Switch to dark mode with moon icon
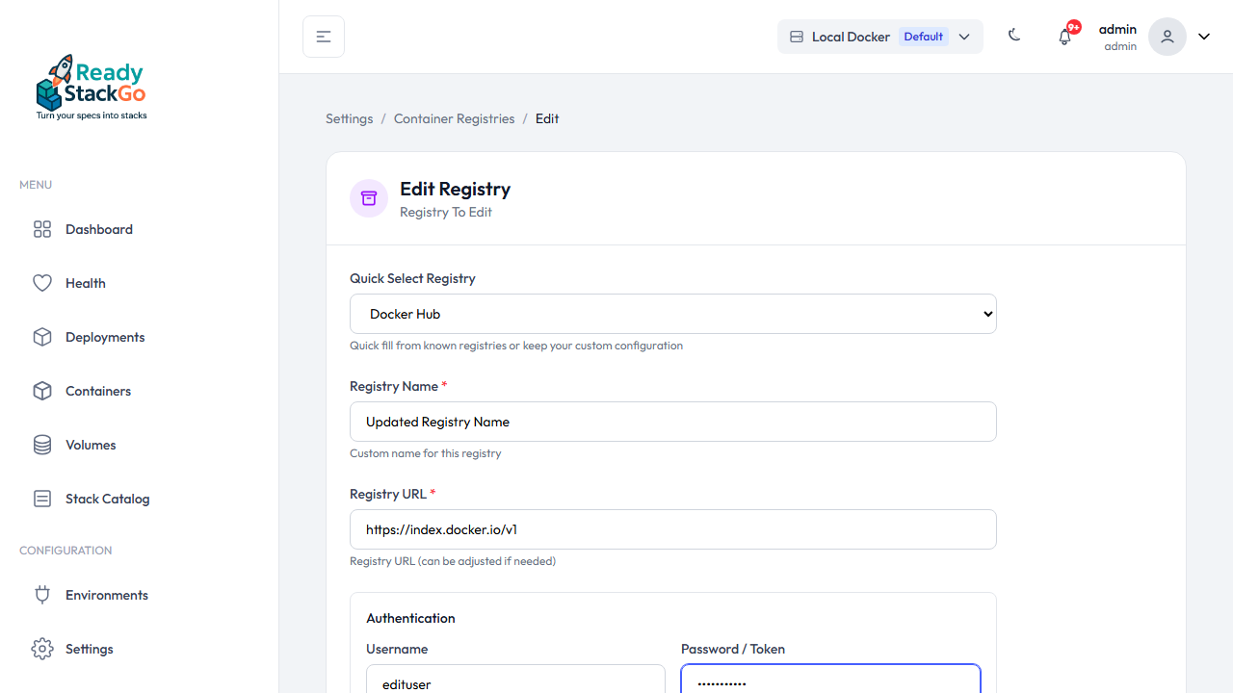 1014,36
